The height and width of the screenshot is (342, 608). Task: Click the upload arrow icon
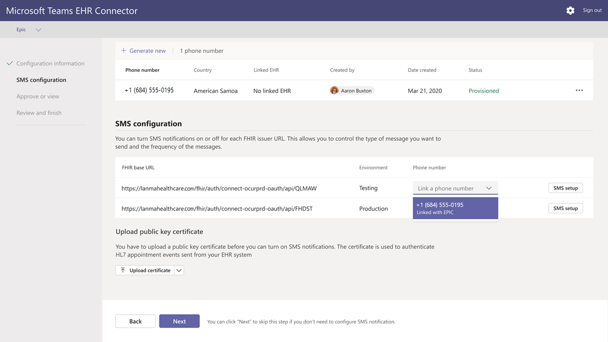coord(123,270)
